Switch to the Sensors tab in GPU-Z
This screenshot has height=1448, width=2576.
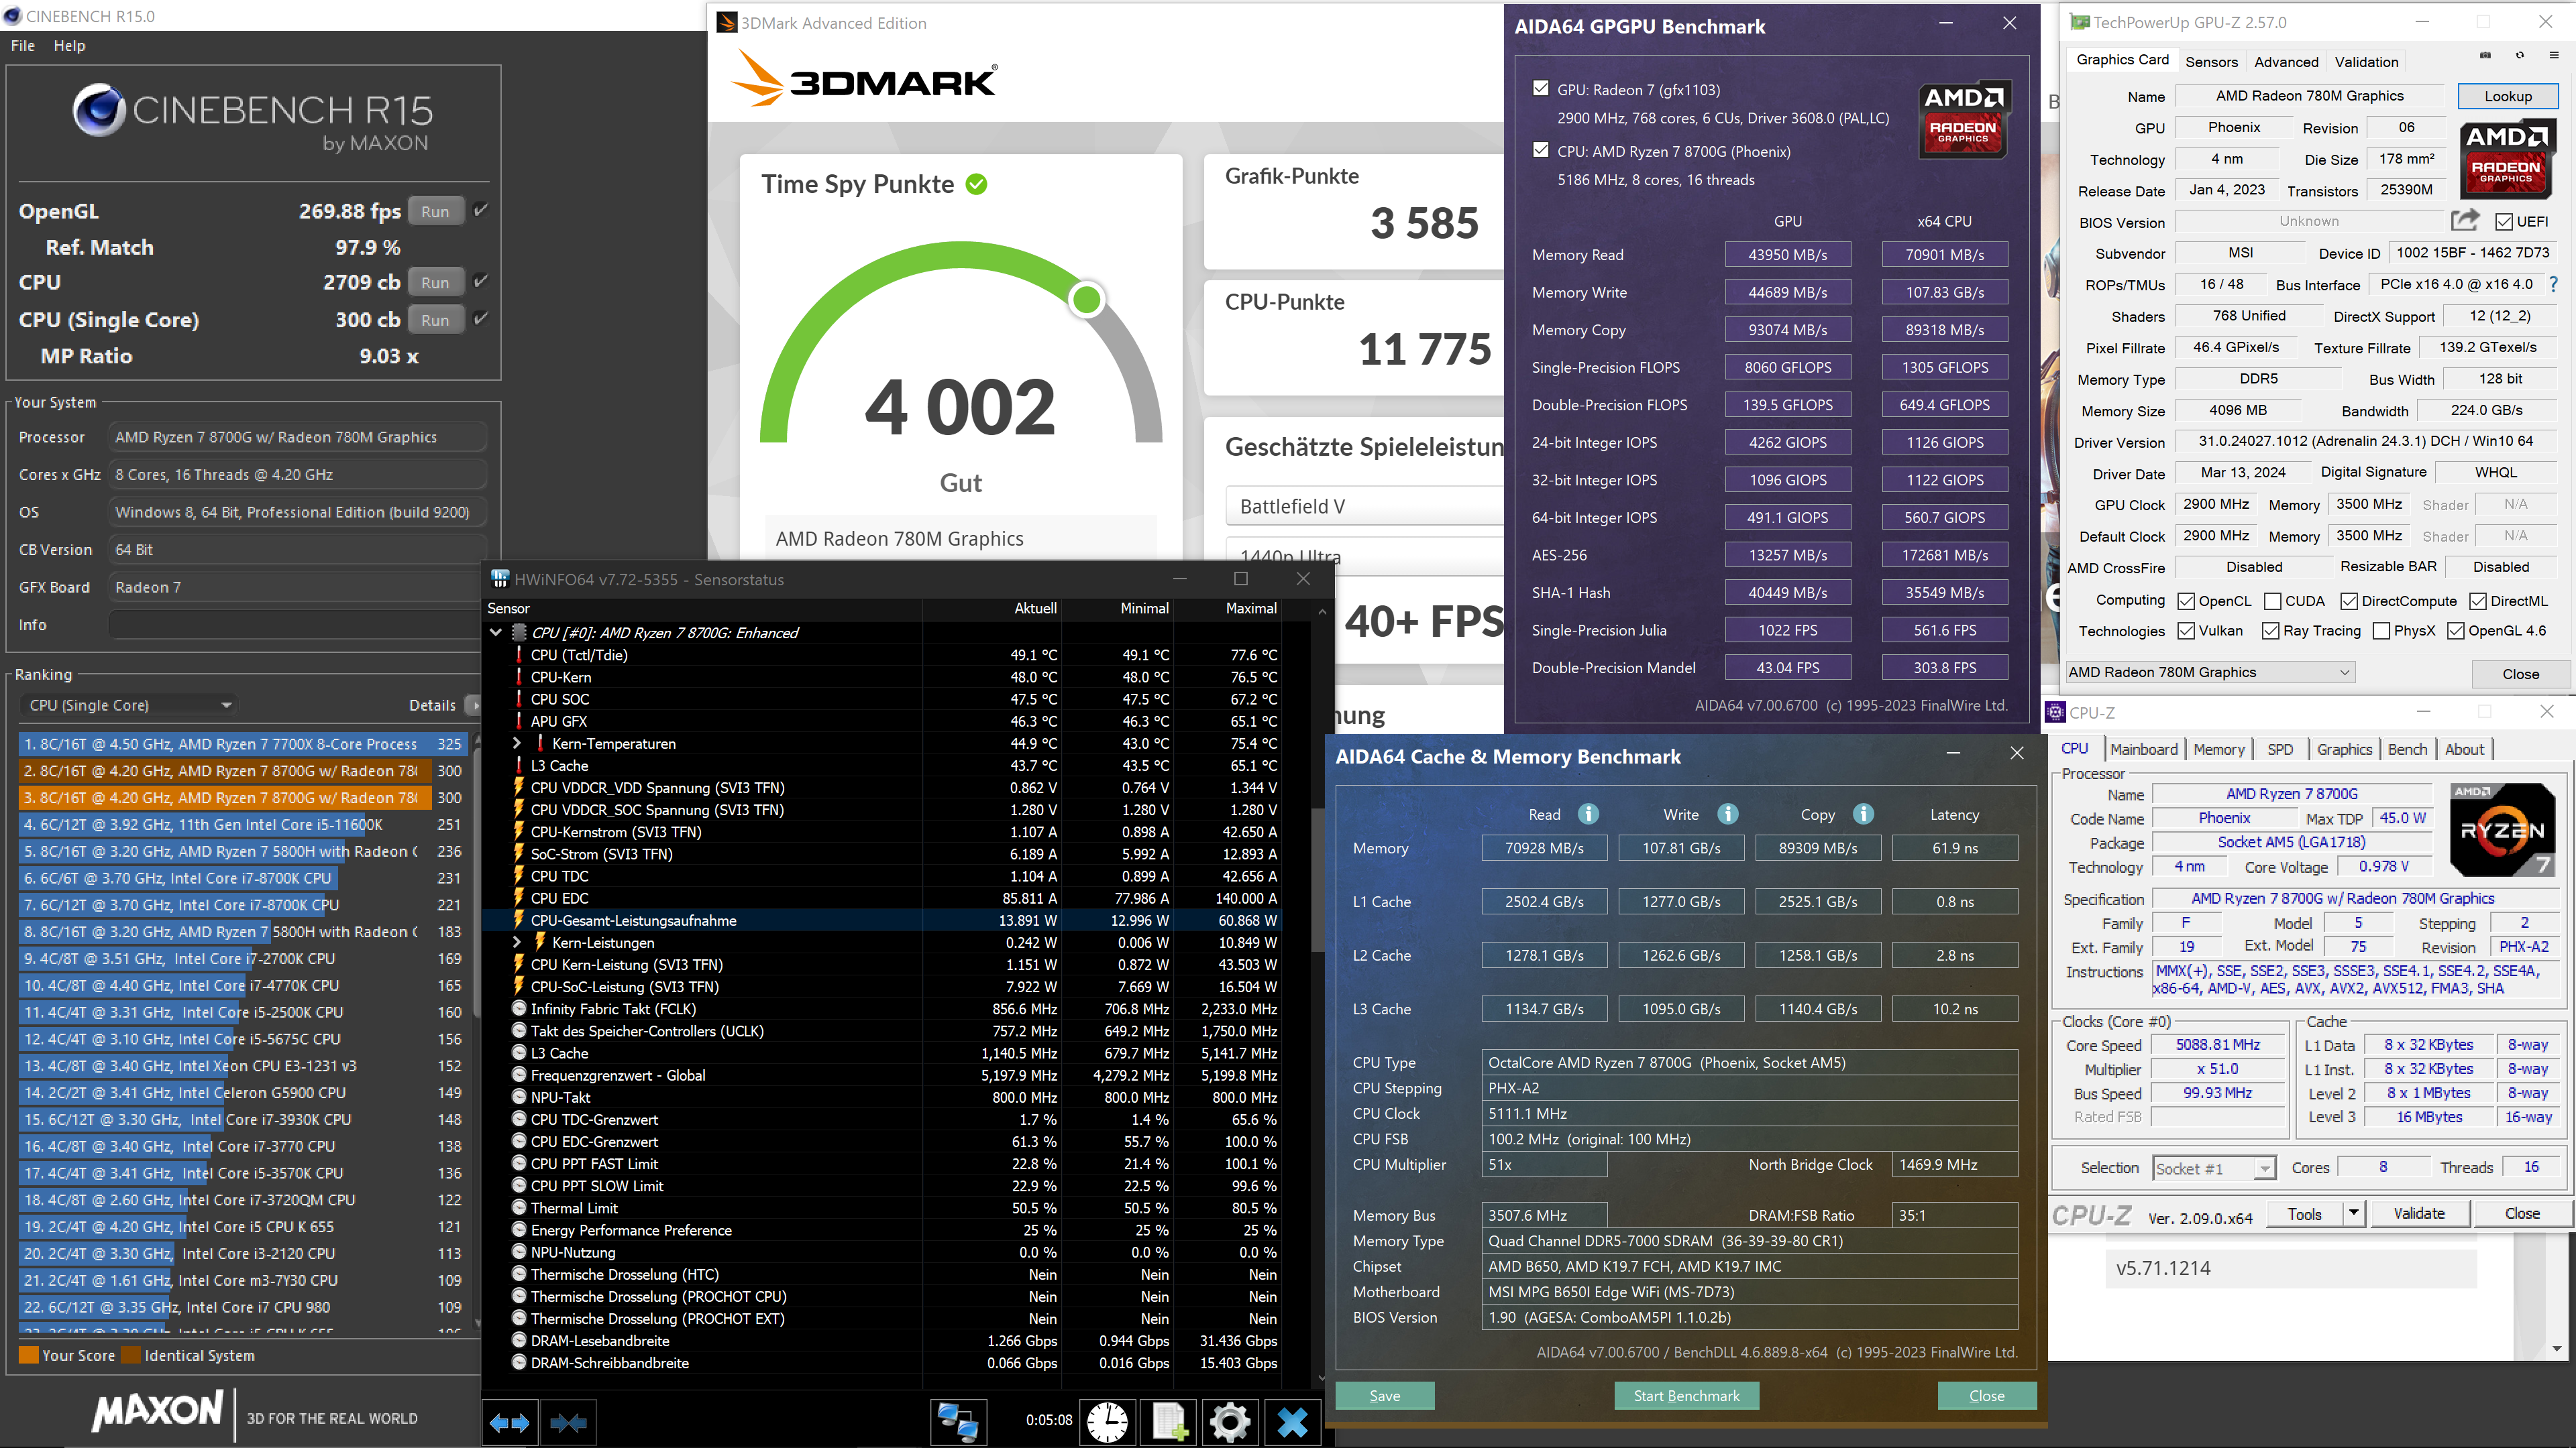pyautogui.click(x=2211, y=62)
